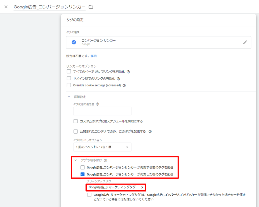The width and height of the screenshot is (259, 207).
Task: Collapse the 詳細設定 section
Action: tap(69, 97)
